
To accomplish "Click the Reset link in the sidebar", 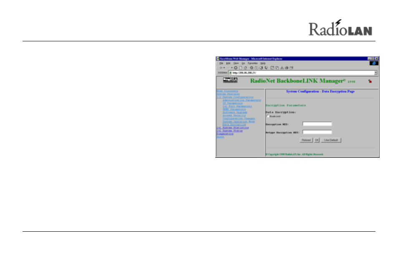I will (220, 137).
